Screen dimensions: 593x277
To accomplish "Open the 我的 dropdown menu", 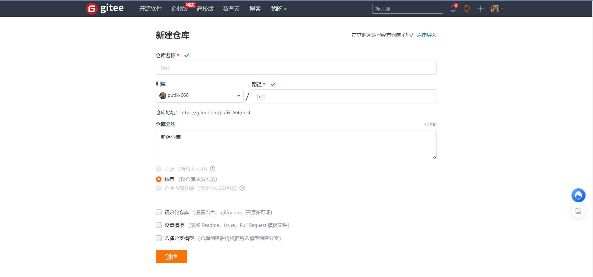I will (x=279, y=9).
